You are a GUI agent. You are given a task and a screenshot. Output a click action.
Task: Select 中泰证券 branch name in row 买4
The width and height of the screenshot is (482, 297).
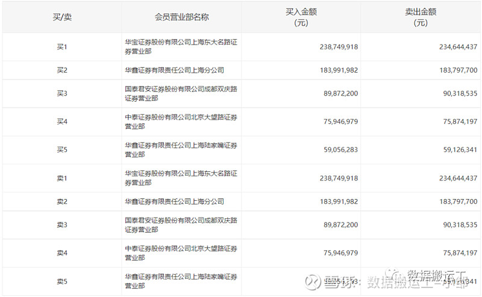(181, 121)
